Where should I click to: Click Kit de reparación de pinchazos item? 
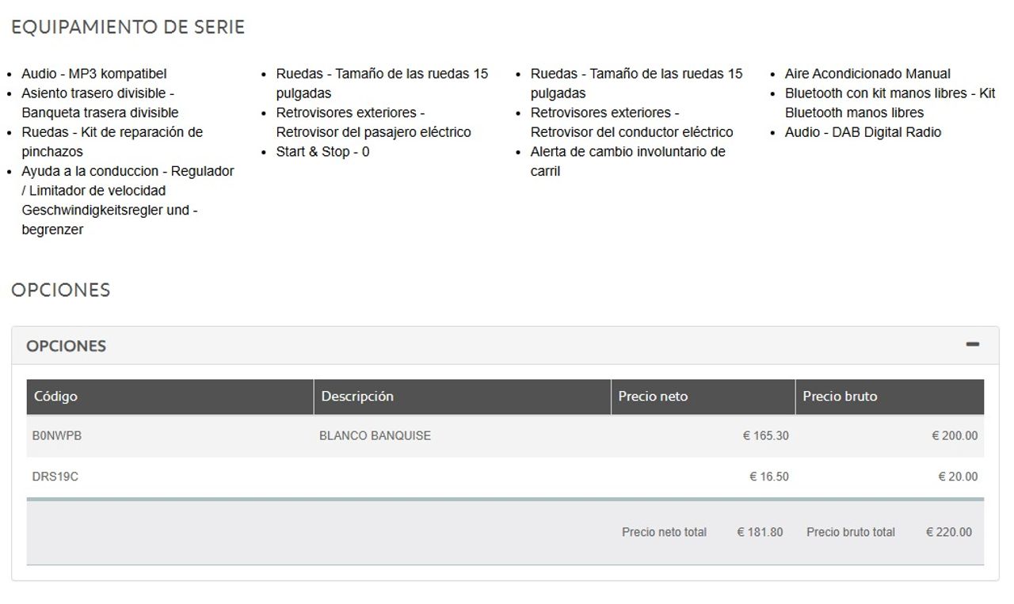pos(112,142)
